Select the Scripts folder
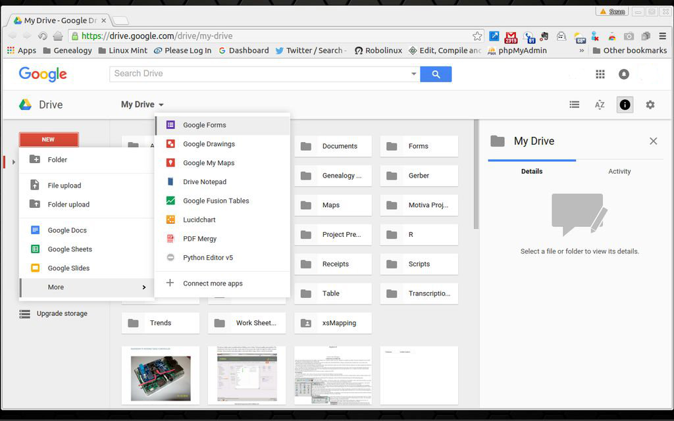The height and width of the screenshot is (421, 674). 419,264
